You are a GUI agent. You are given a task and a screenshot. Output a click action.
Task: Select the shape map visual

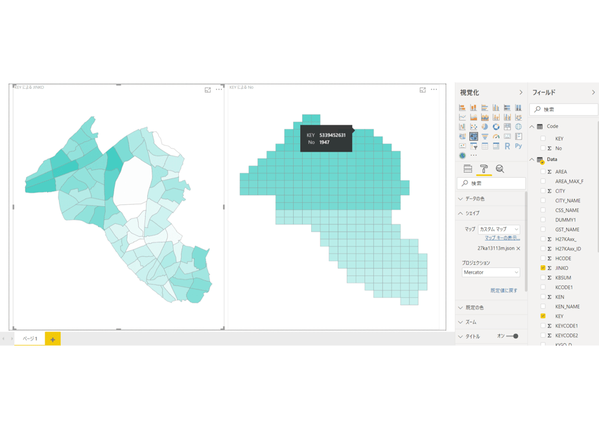473,136
